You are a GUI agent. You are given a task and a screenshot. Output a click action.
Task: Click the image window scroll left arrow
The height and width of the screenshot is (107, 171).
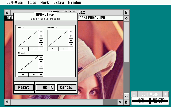click(7, 102)
